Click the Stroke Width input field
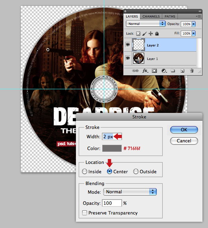Image resolution: width=208 pixels, height=228 pixels. click(112, 137)
